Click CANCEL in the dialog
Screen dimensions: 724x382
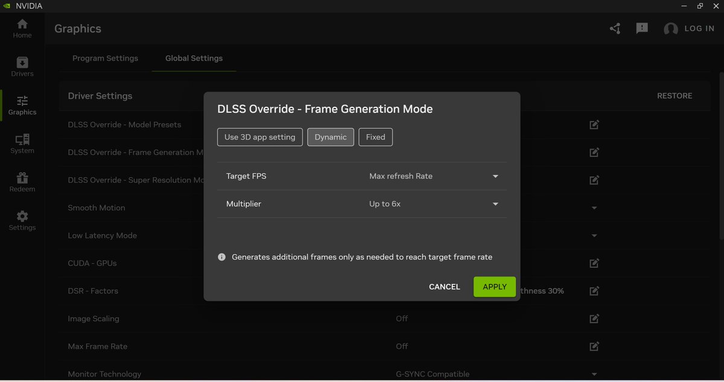click(445, 287)
